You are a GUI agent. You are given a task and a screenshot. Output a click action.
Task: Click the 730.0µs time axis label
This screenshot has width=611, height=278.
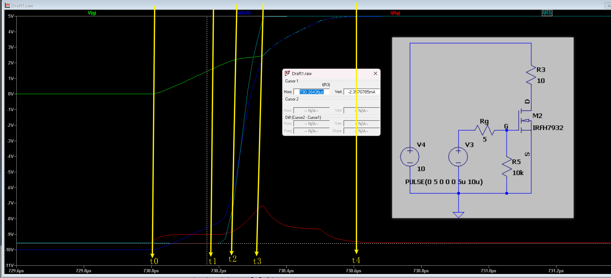151,271
